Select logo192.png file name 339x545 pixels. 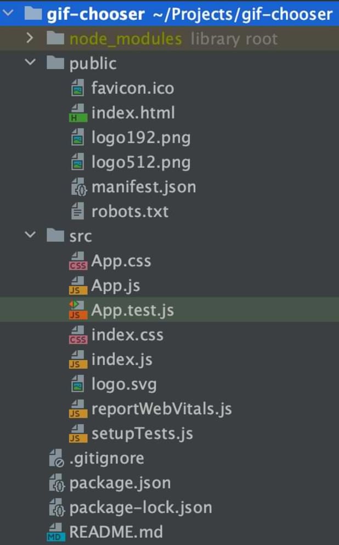[x=140, y=138]
